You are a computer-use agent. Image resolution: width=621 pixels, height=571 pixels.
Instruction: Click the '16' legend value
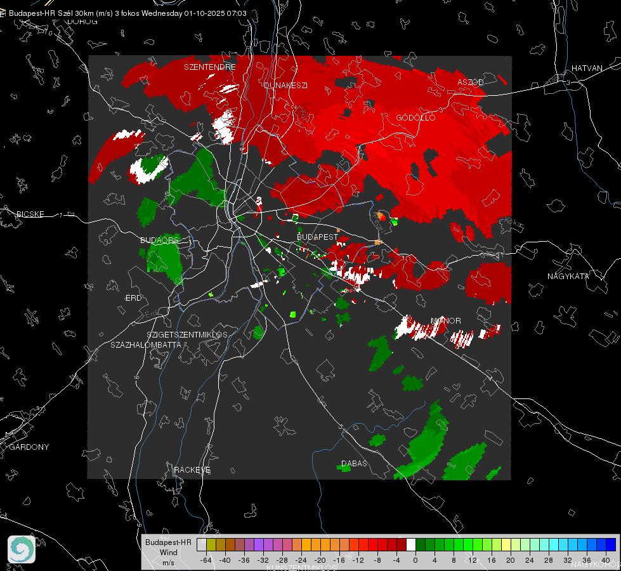tap(492, 560)
